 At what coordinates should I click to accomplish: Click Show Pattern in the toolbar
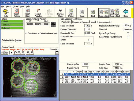click(x=71, y=13)
